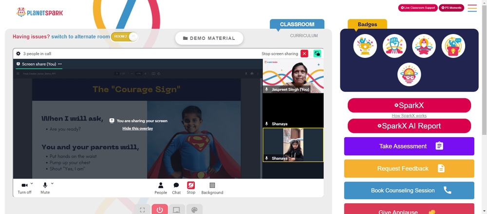Click the shared PDF print icon

pos(252,73)
